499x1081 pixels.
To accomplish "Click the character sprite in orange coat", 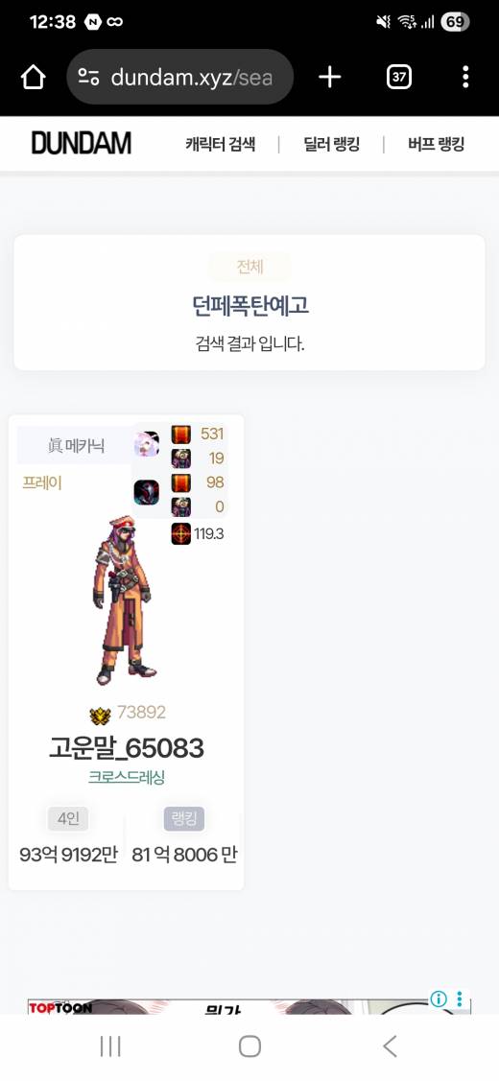I will (122, 599).
